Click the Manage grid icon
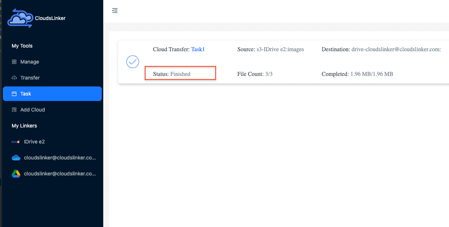Image resolution: width=449 pixels, height=227 pixels. [x=14, y=62]
